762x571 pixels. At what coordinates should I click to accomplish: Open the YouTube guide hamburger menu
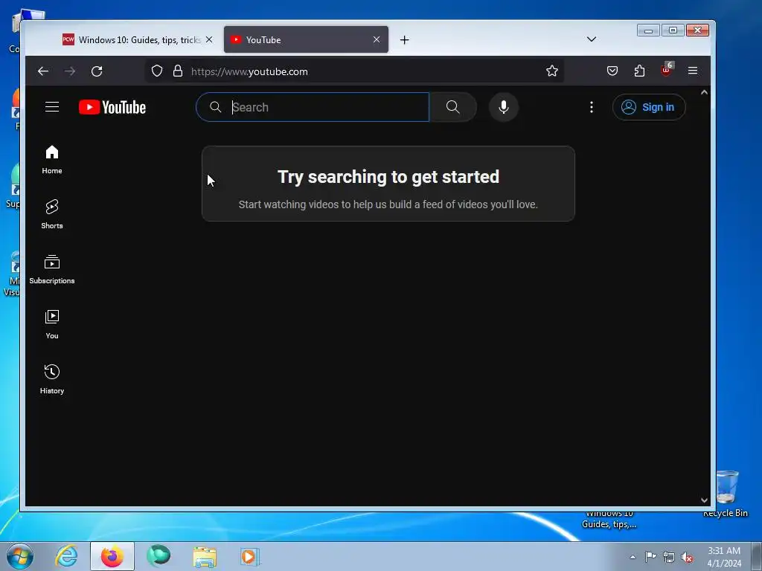click(x=52, y=107)
